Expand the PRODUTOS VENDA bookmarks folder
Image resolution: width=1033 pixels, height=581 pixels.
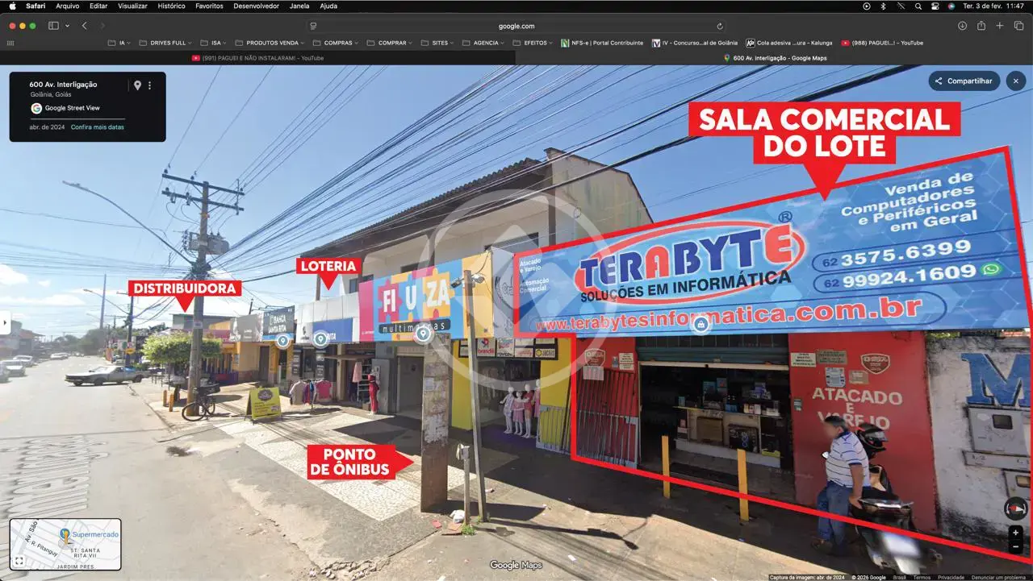point(271,43)
